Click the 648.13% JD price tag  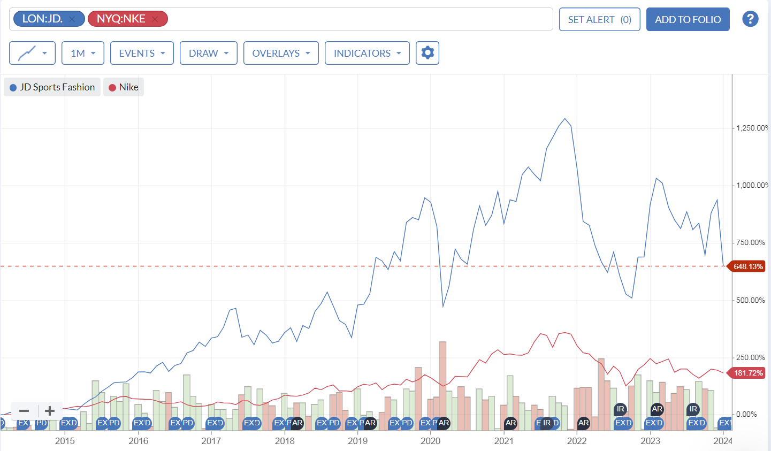coord(746,266)
